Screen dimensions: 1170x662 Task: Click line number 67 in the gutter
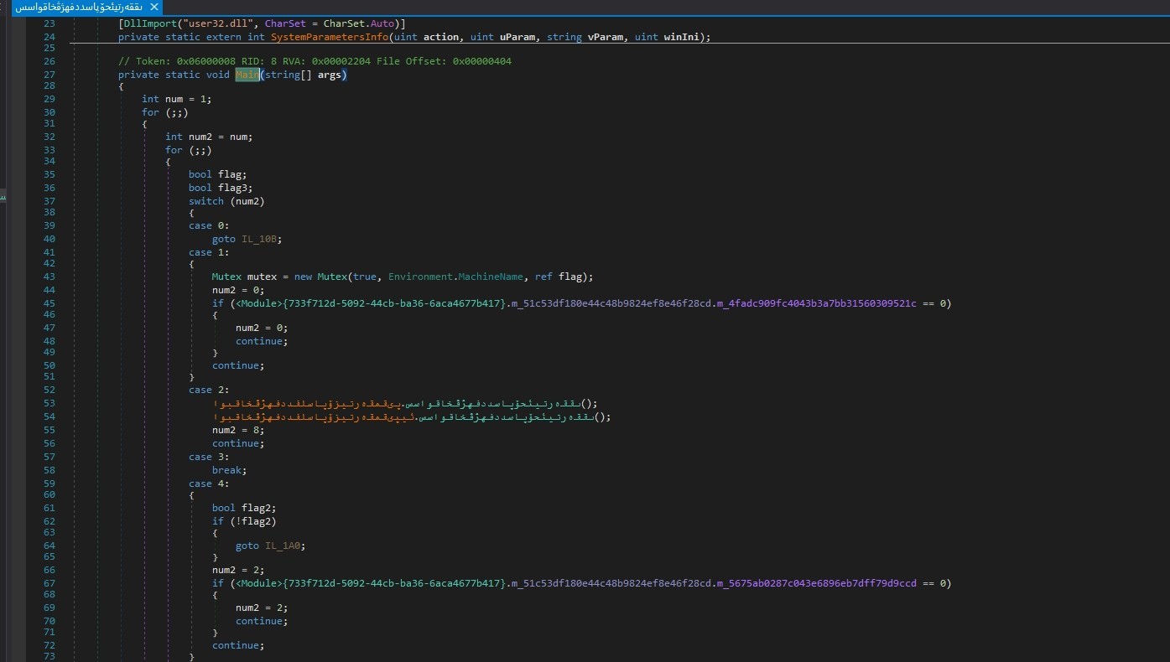click(x=49, y=583)
